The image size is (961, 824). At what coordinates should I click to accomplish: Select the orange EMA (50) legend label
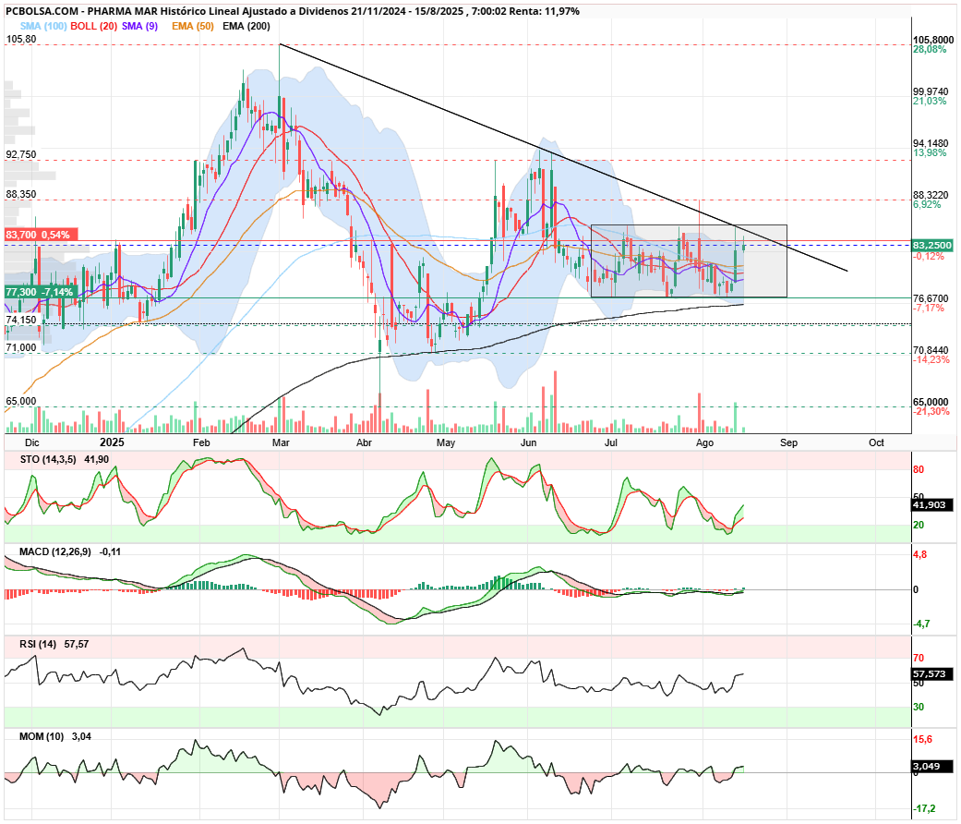pyautogui.click(x=192, y=26)
